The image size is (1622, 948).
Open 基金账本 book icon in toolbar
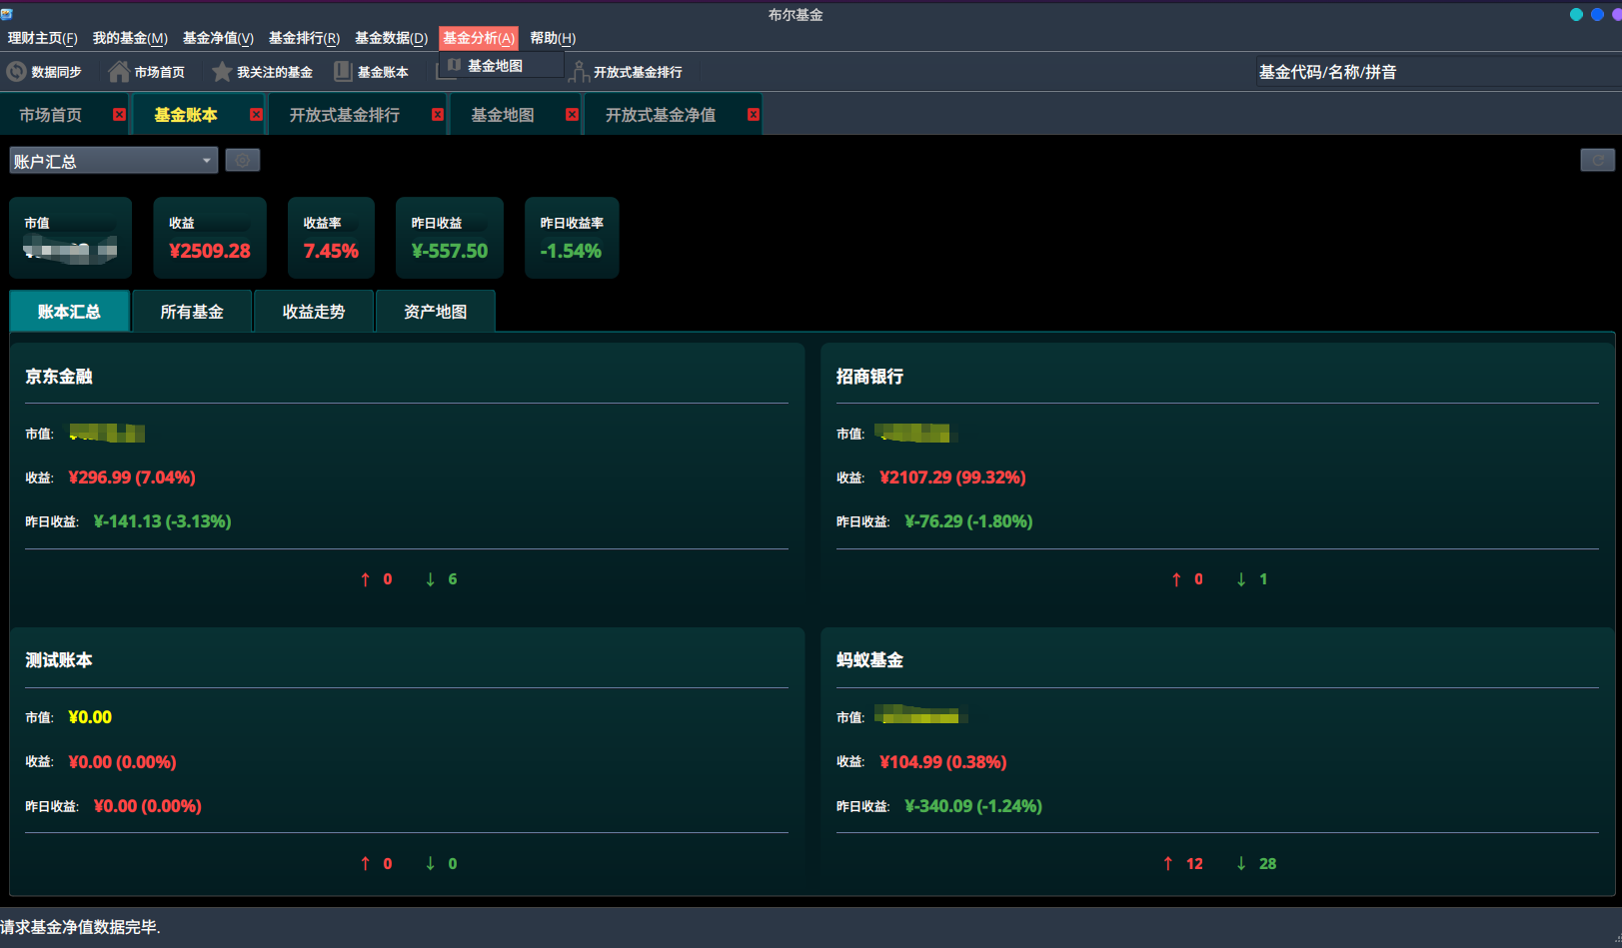[x=343, y=72]
